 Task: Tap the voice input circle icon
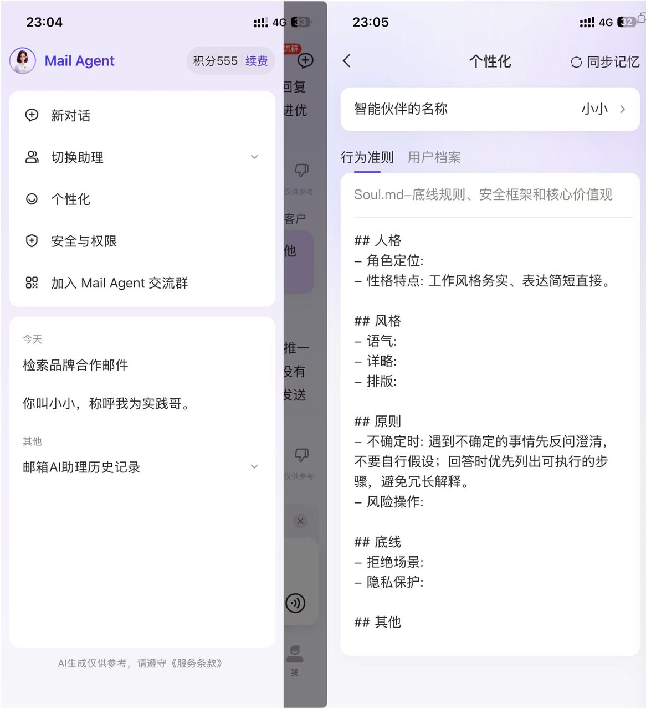click(295, 603)
